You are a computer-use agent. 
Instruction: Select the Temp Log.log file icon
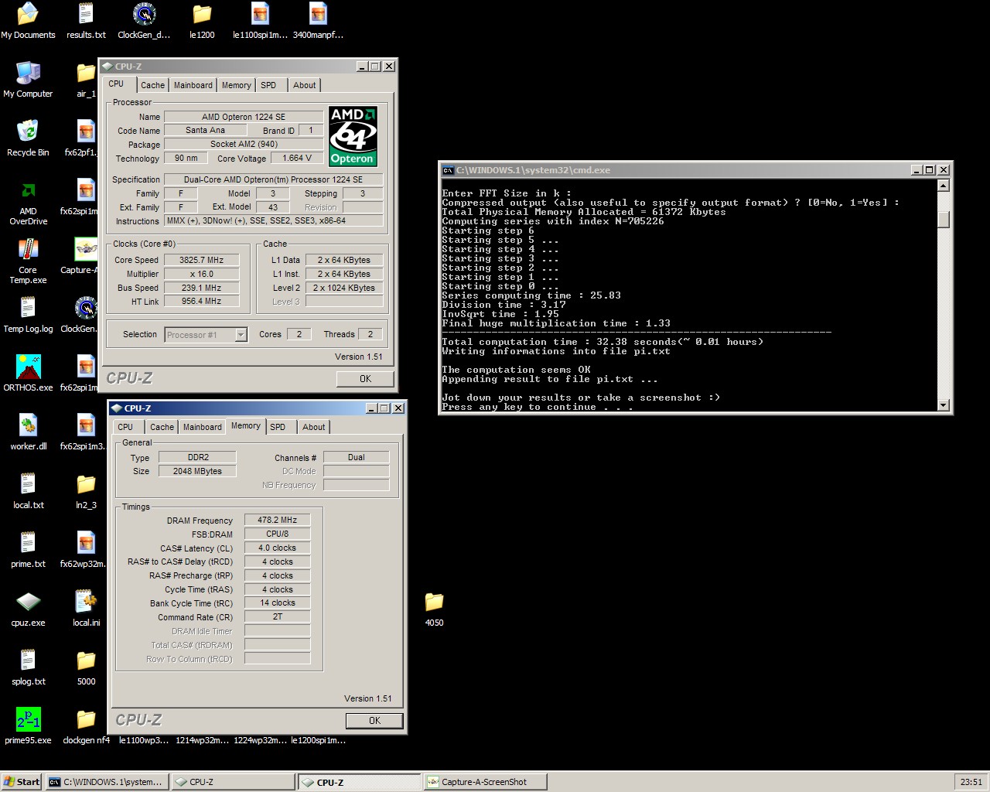click(x=28, y=308)
